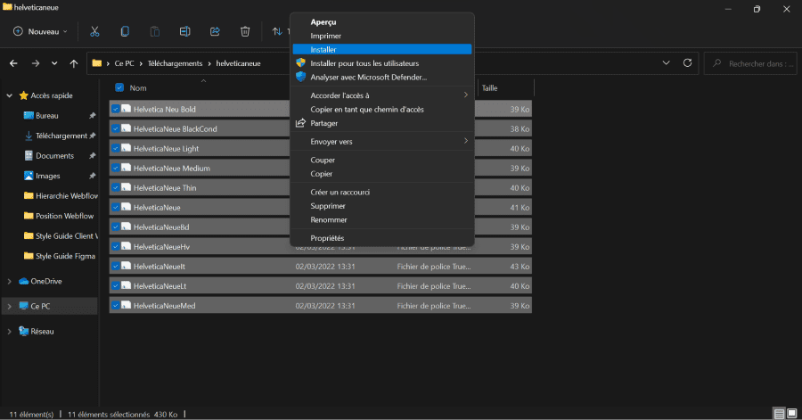Go back with the left arrow
The width and height of the screenshot is (802, 420).
click(x=13, y=63)
